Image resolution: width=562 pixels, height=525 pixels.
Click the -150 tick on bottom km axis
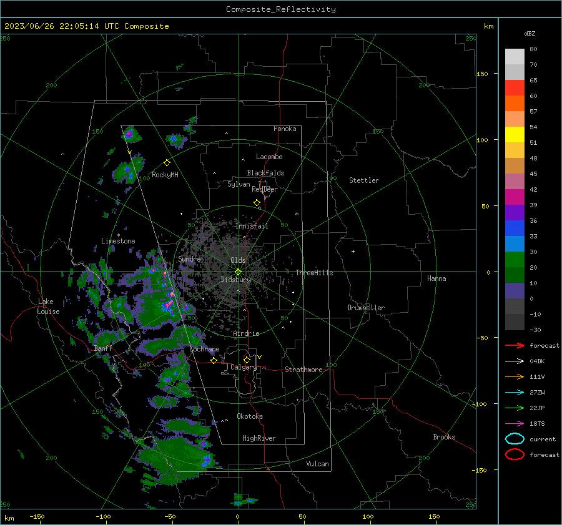pos(37,516)
